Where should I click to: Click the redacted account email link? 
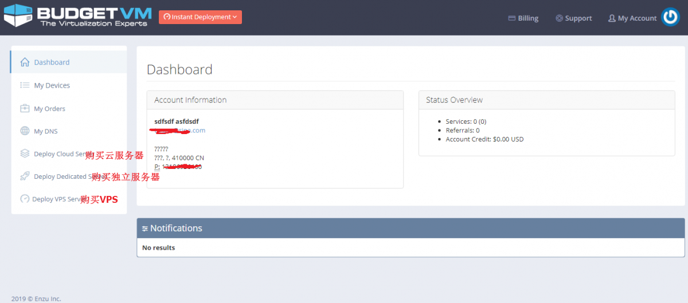pyautogui.click(x=179, y=131)
